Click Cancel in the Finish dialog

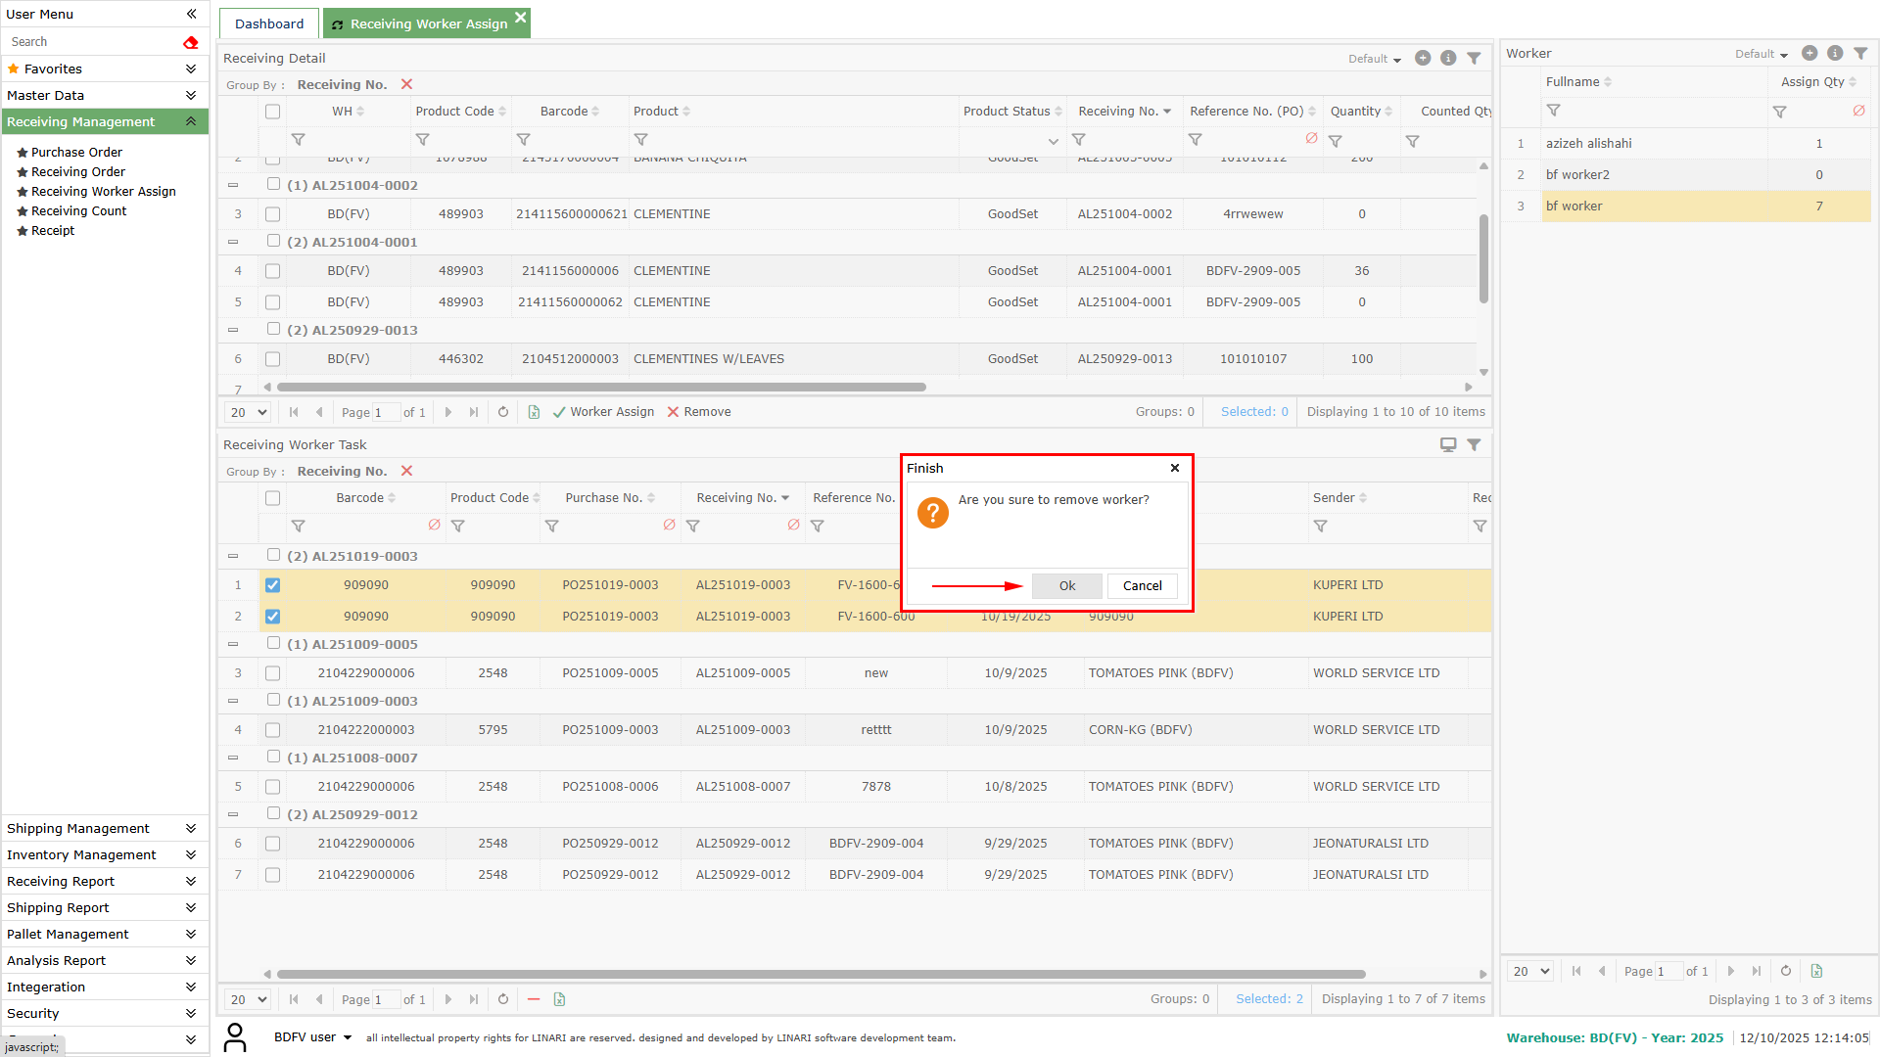pos(1142,585)
